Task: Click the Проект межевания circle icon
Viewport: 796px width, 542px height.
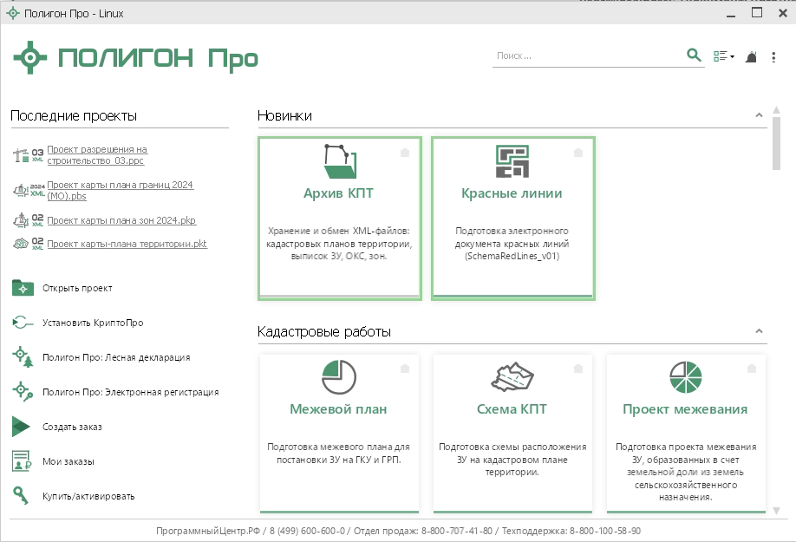Action: coord(685,377)
